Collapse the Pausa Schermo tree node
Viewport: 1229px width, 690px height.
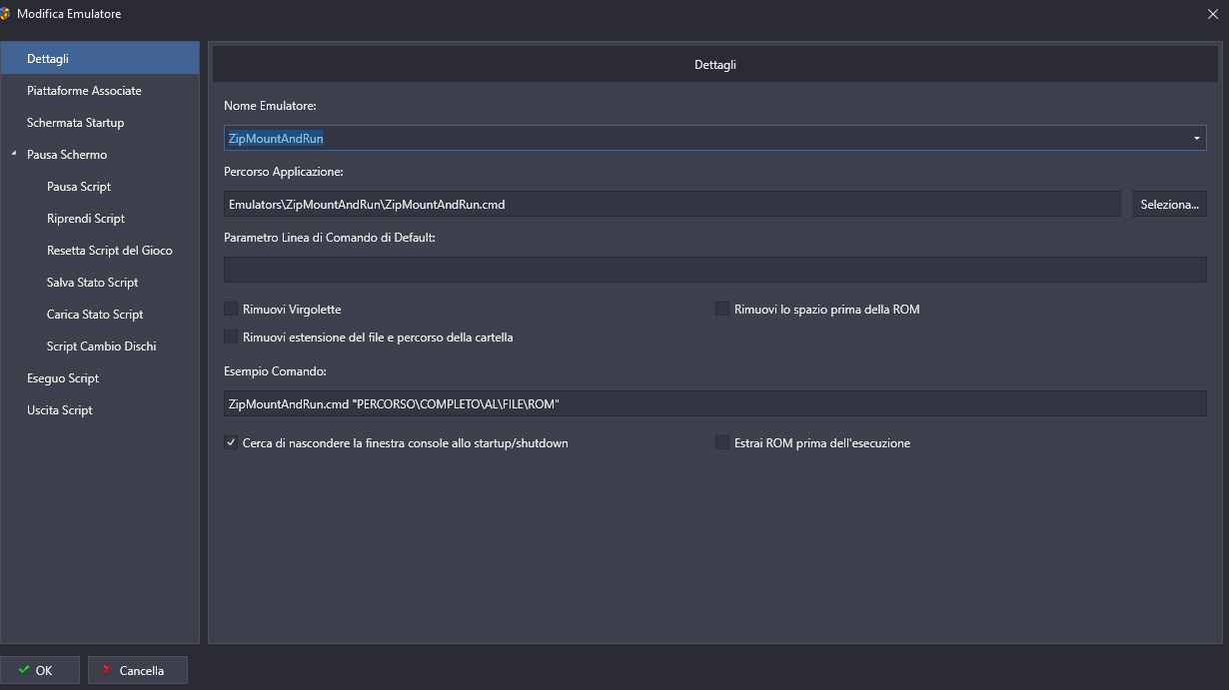click(x=14, y=155)
